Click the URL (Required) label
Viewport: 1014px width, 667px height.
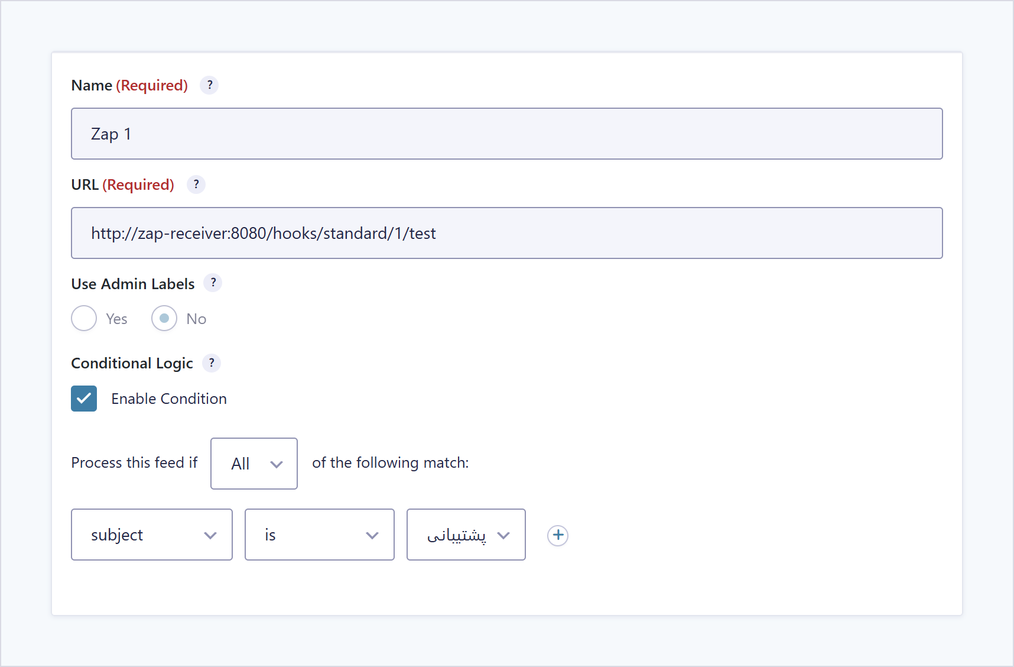click(123, 185)
